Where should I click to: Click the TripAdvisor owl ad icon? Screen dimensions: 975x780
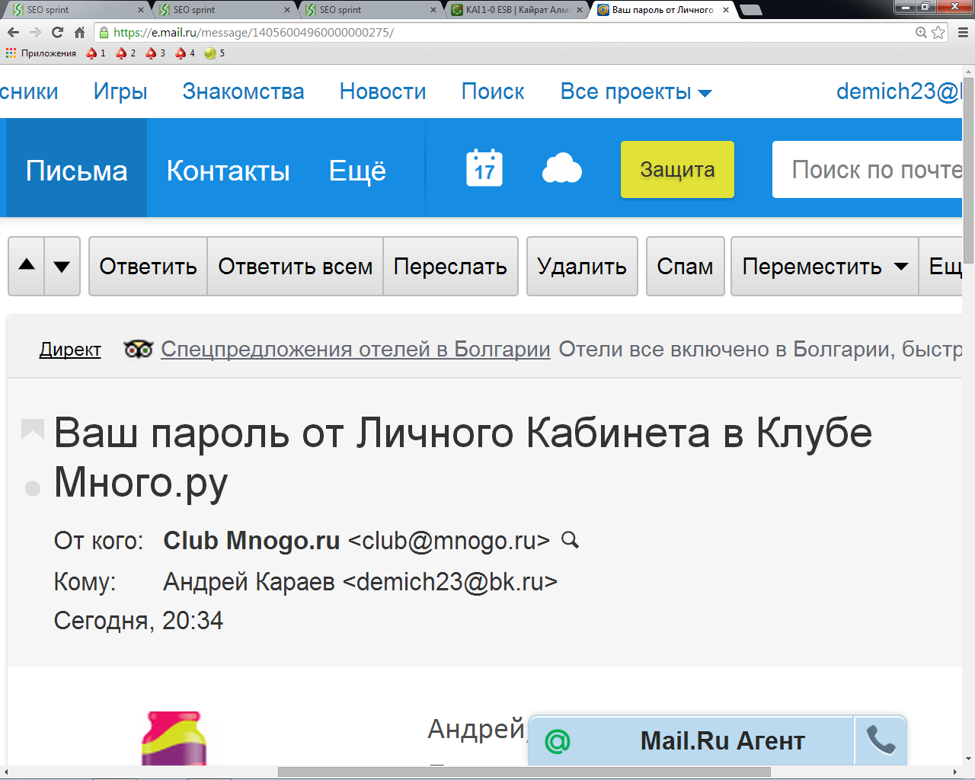tap(139, 349)
